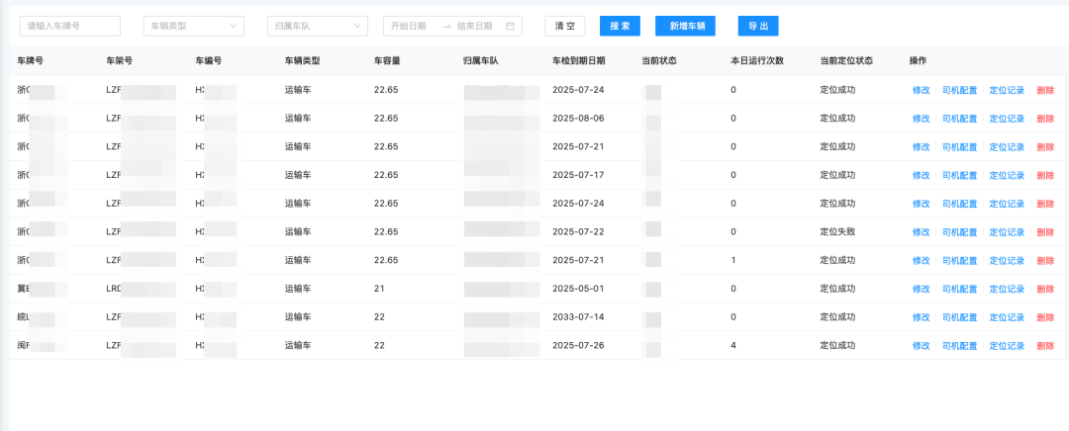Click the 新增车辆 button

click(x=685, y=26)
